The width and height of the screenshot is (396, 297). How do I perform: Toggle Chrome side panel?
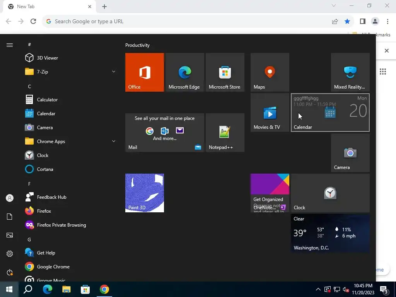coord(363,22)
